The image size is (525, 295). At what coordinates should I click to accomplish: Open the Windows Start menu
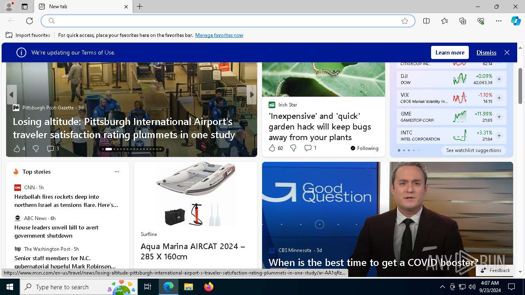tap(10, 287)
